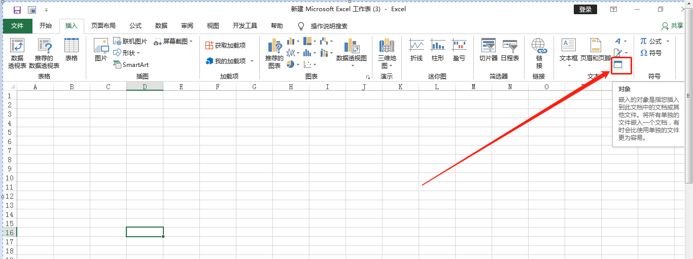Click 推荐的图表 (Recommended Charts)
The image size is (693, 259).
pyautogui.click(x=274, y=53)
